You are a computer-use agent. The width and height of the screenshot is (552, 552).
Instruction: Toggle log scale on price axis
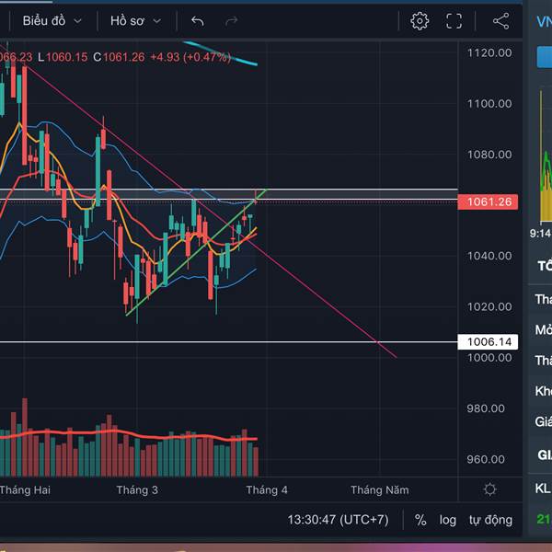pyautogui.click(x=447, y=520)
